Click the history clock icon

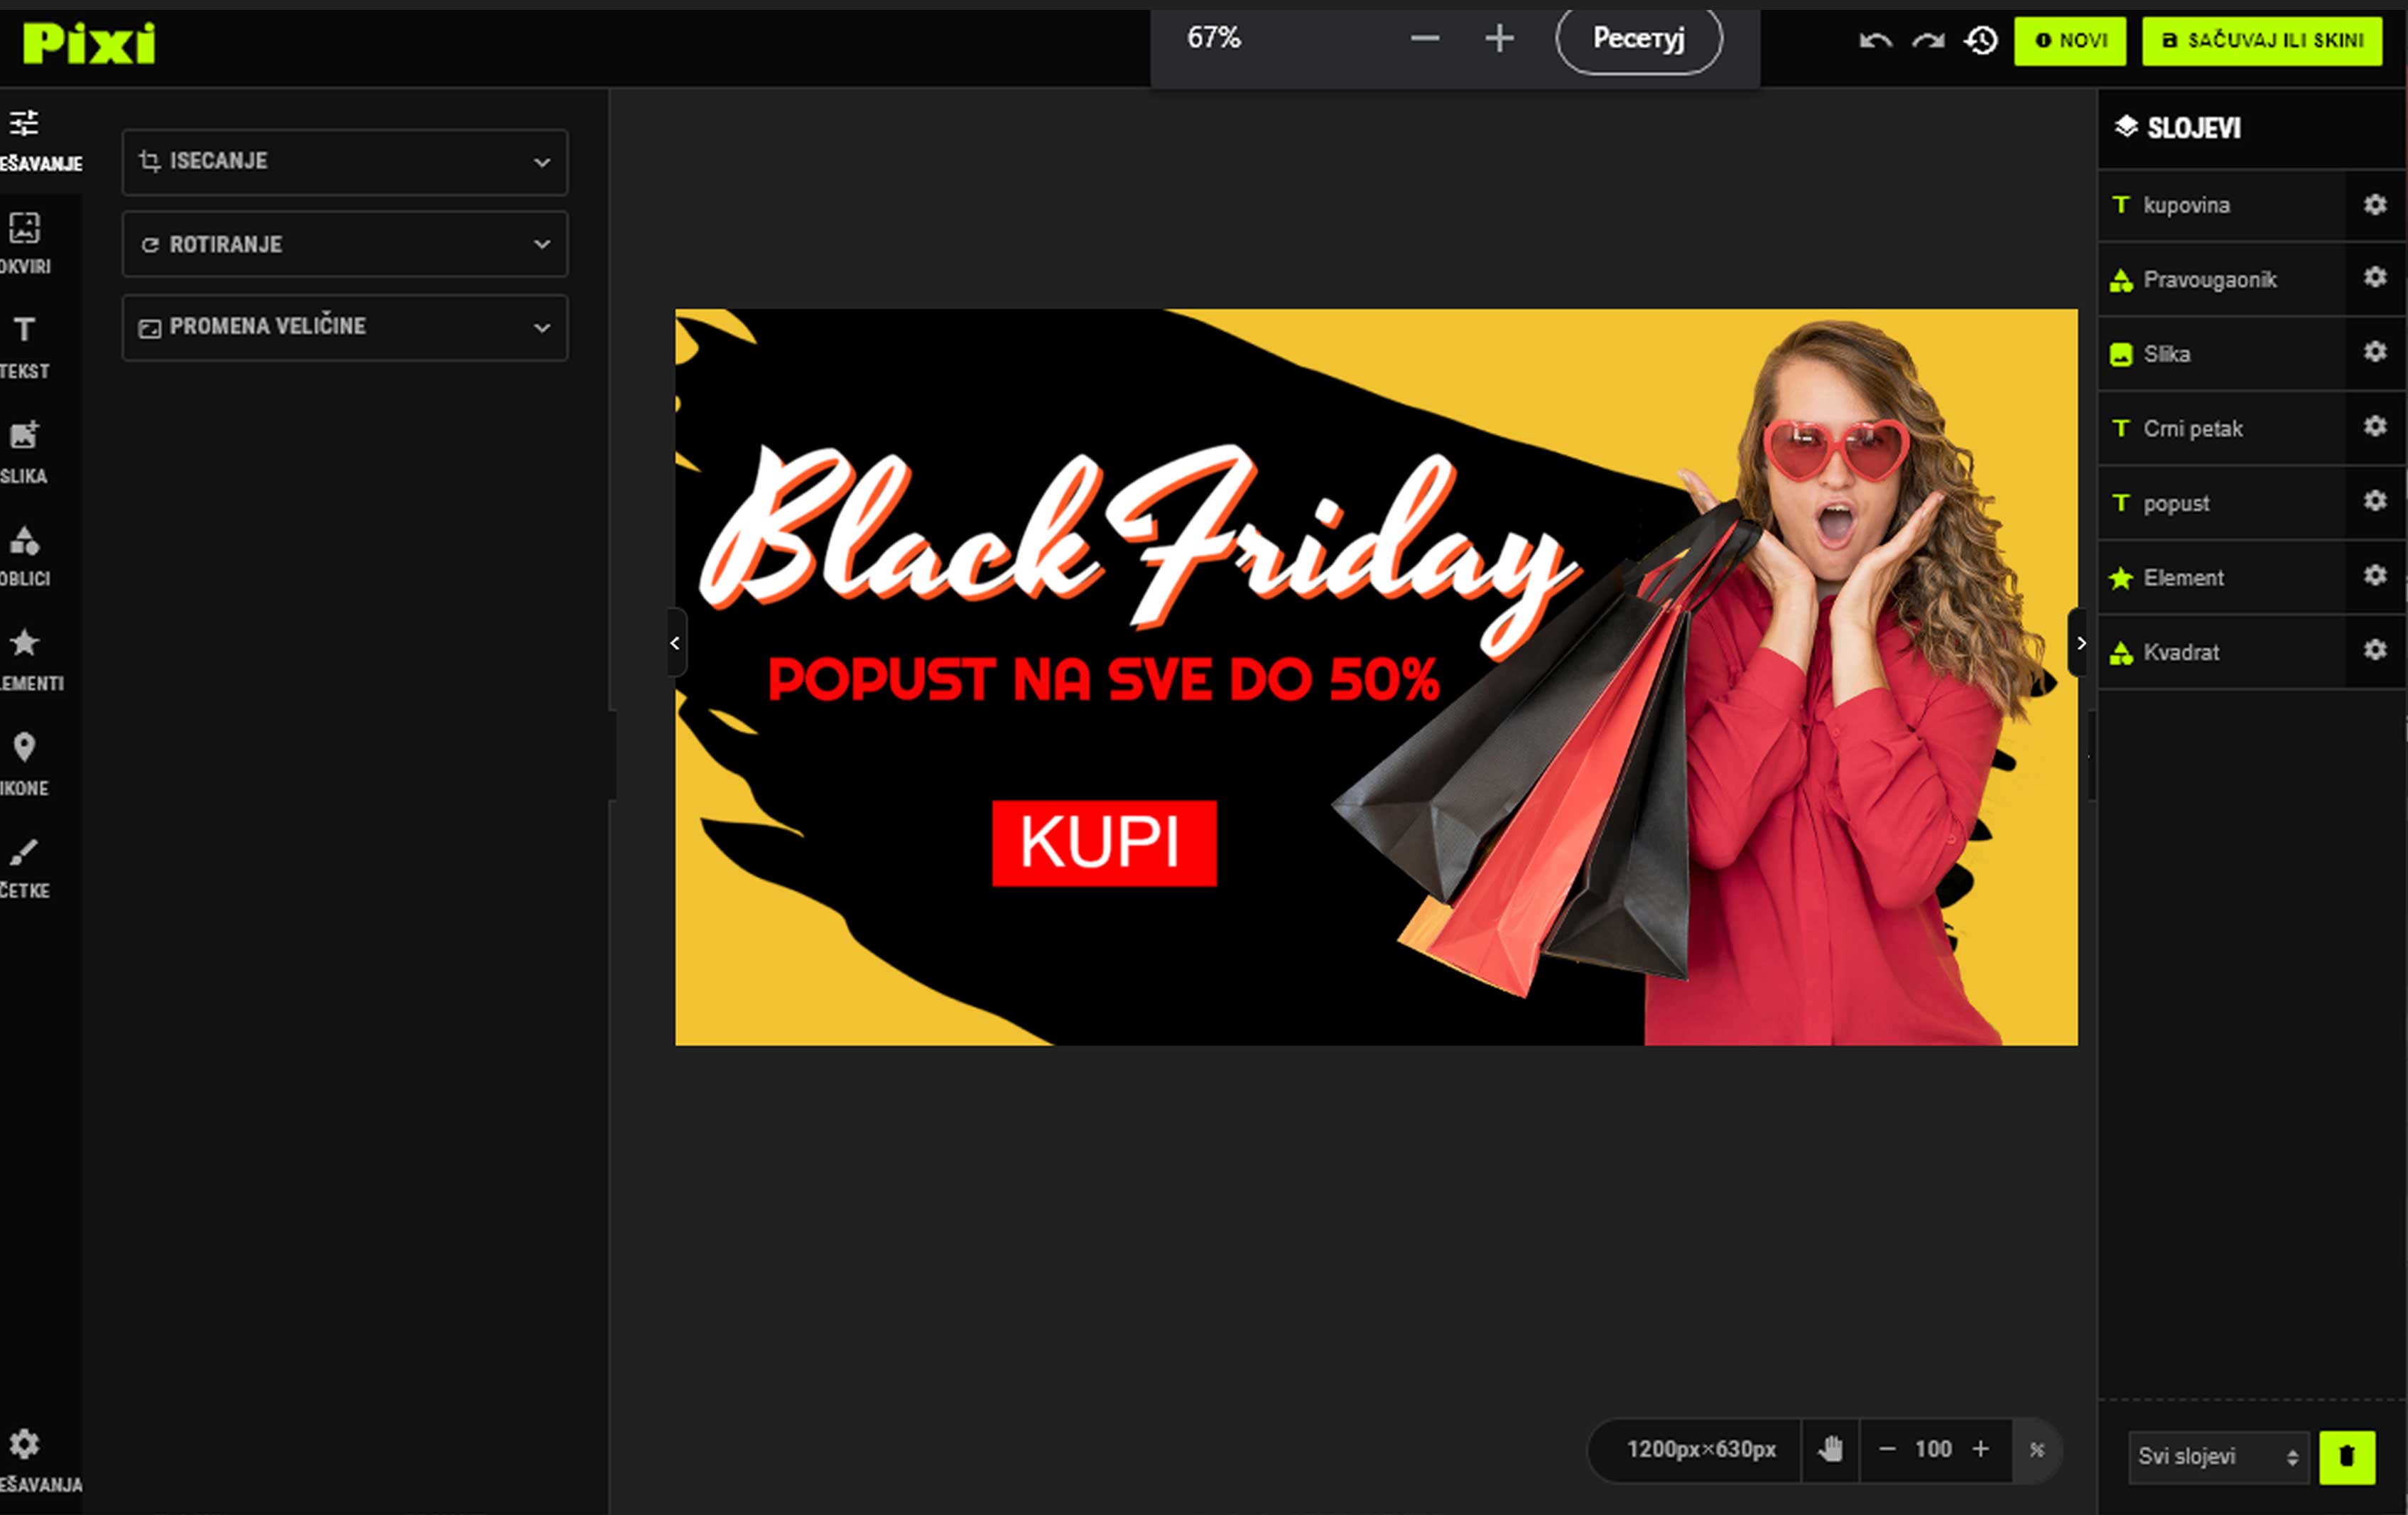pos(1981,41)
